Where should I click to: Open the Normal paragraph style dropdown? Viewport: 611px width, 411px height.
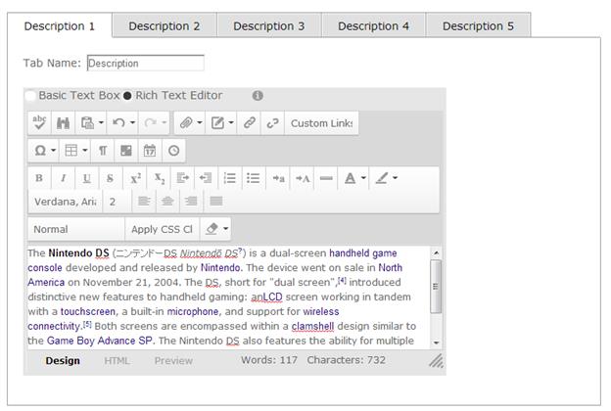pos(76,229)
